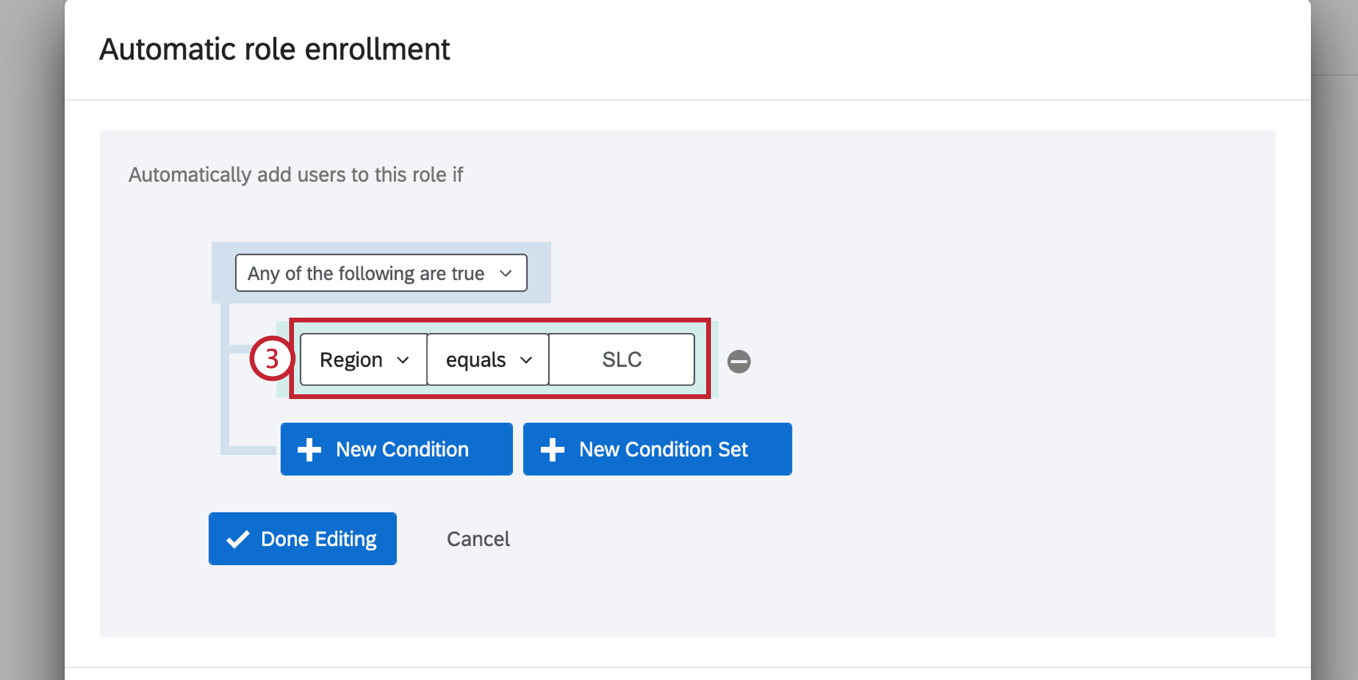Cancel the role enrollment editing

tap(478, 540)
